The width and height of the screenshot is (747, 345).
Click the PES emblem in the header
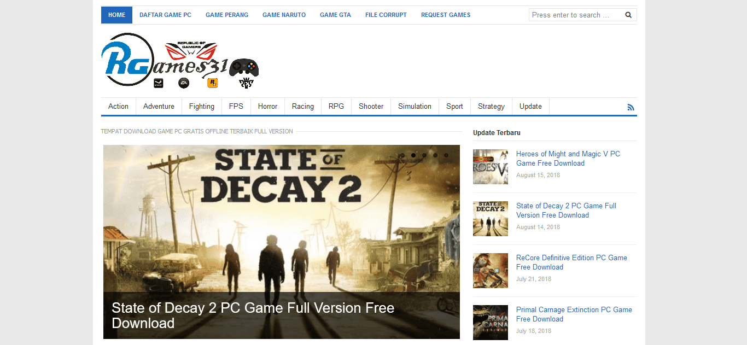pos(247,83)
